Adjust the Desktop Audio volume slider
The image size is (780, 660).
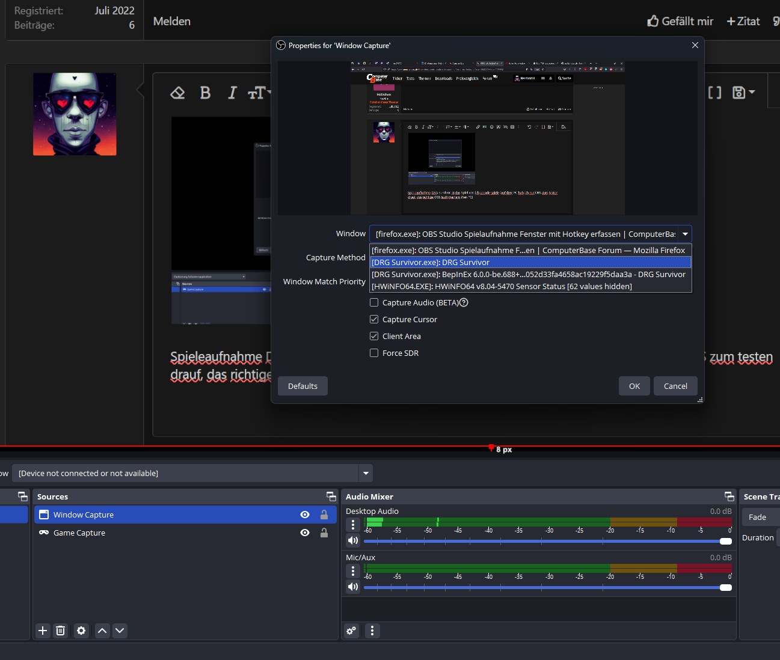click(x=548, y=541)
